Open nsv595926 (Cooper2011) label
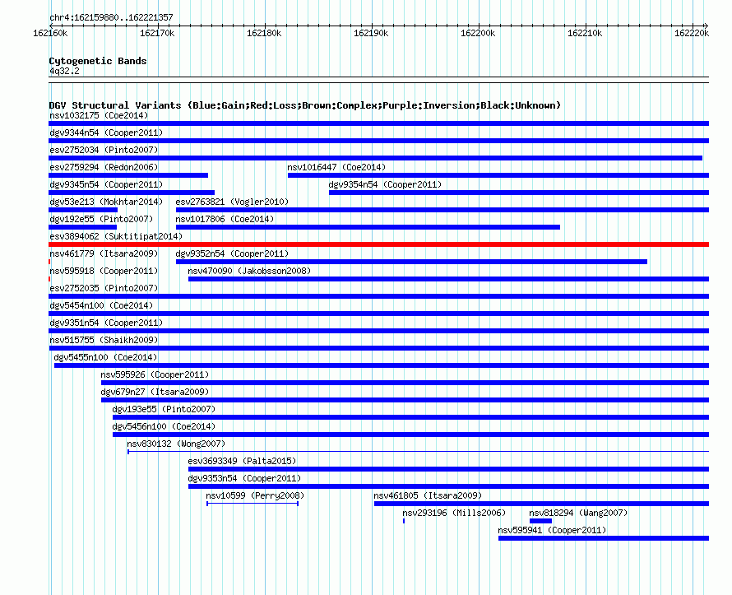The height and width of the screenshot is (595, 732). [155, 374]
